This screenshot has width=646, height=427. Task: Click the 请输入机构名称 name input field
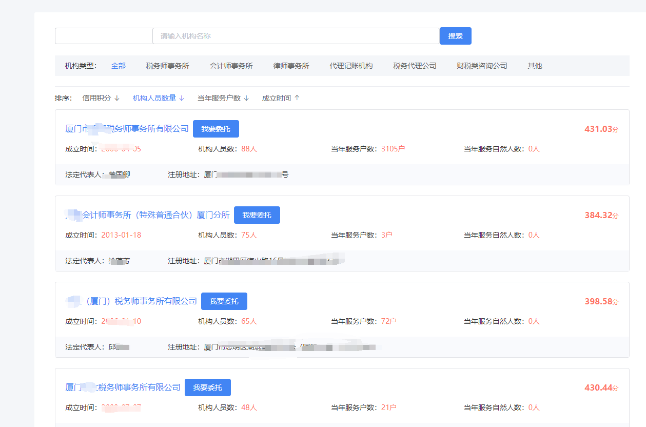(x=296, y=36)
